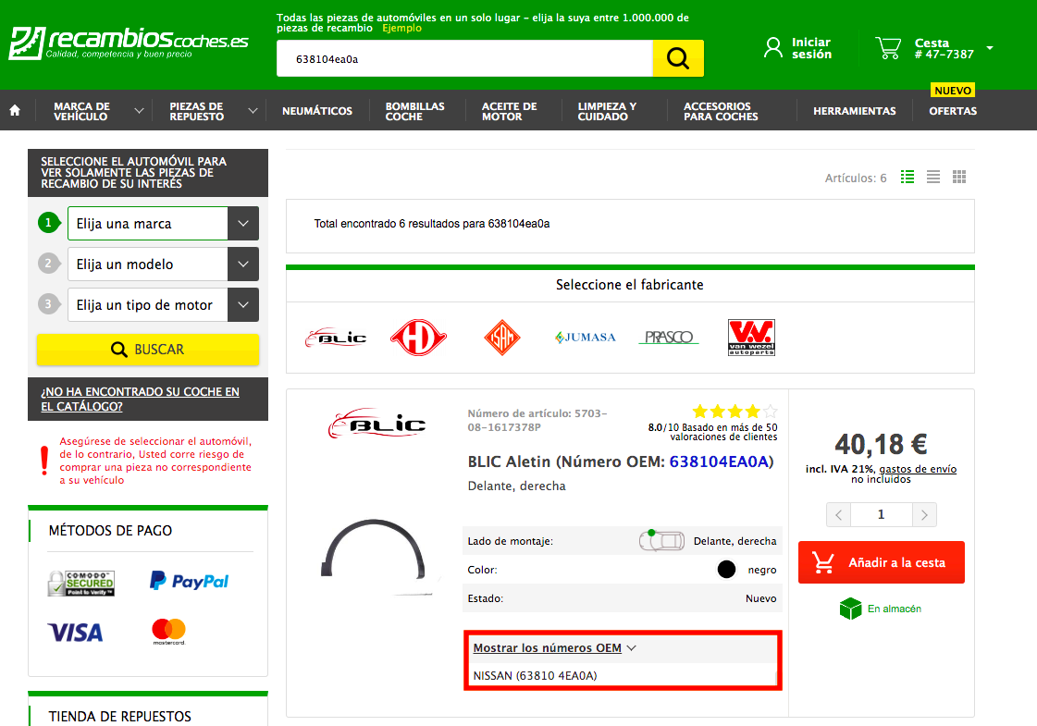Open the Elija una marca dropdown
Viewport: 1037px width, 726px height.
[x=163, y=224]
